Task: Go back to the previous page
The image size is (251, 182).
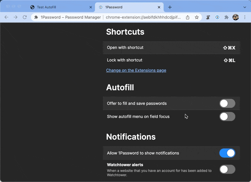Action: coord(6,17)
